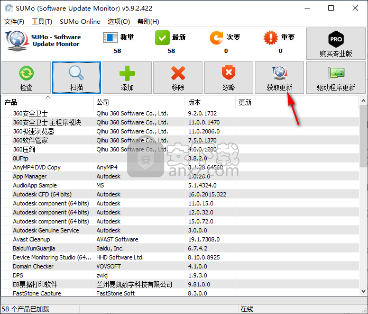Open the 工具(T) menu
The height and width of the screenshot is (314, 368).
[42, 22]
